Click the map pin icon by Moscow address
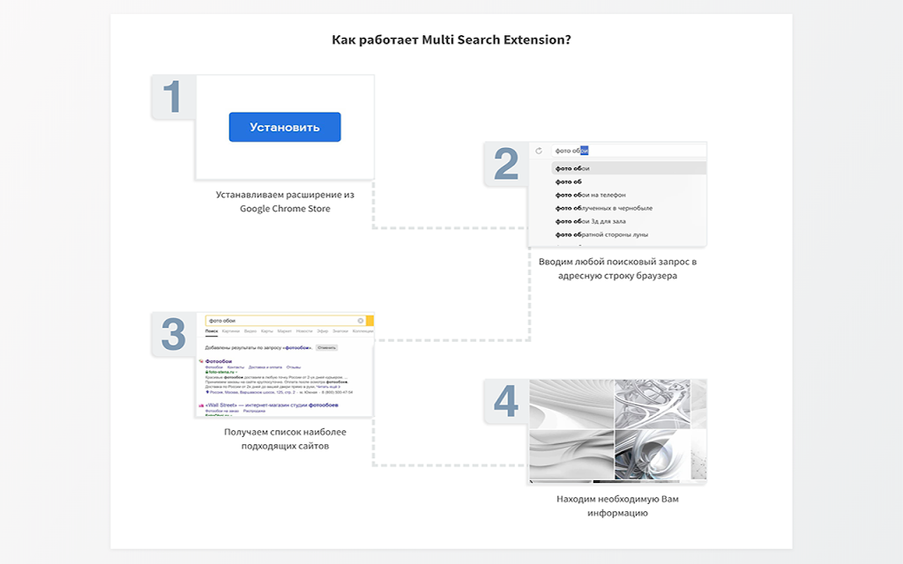The width and height of the screenshot is (903, 564). point(207,392)
